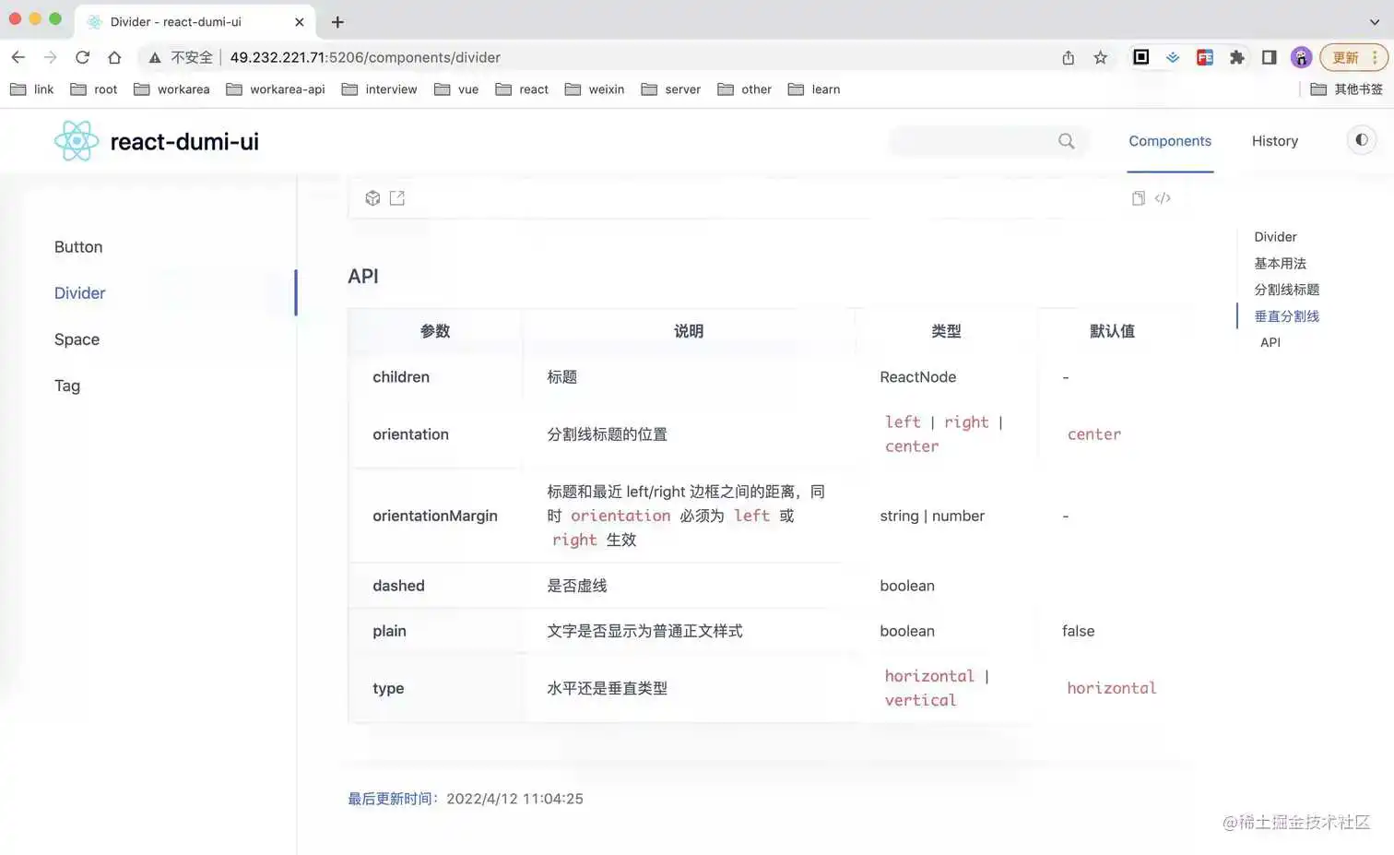Open the link bookmarks folder

pyautogui.click(x=32, y=89)
